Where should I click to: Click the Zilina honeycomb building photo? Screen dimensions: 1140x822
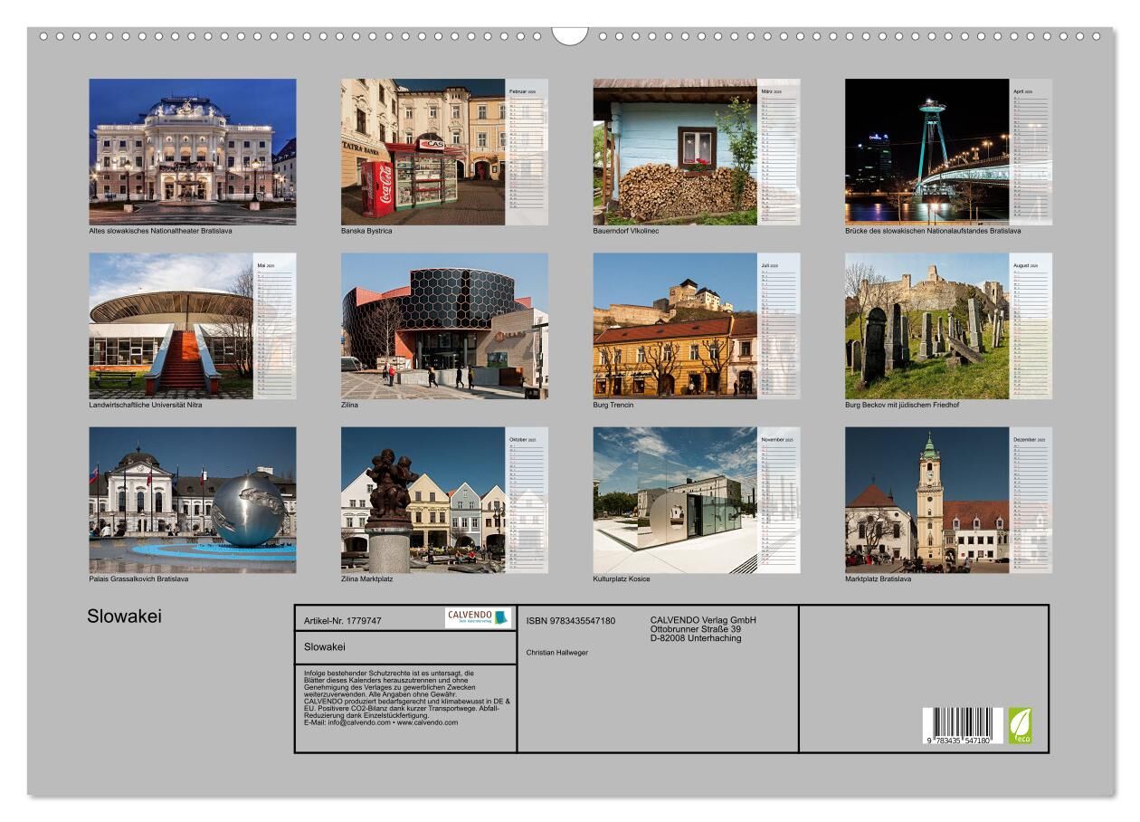coord(444,326)
